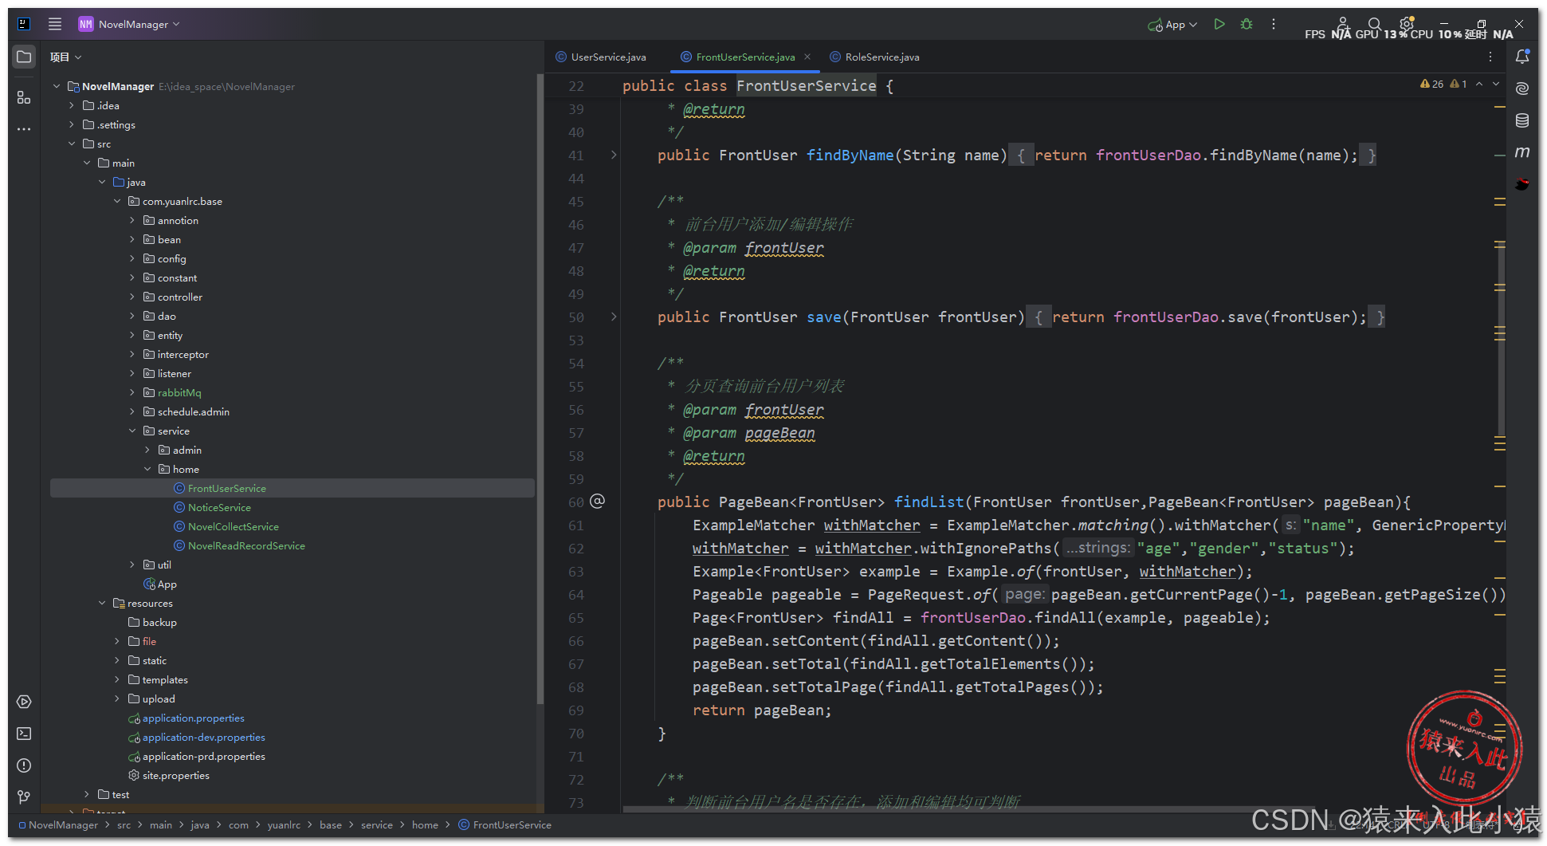Go to previous highlighted problem arrow
The width and height of the screenshot is (1547, 846).
tap(1479, 84)
